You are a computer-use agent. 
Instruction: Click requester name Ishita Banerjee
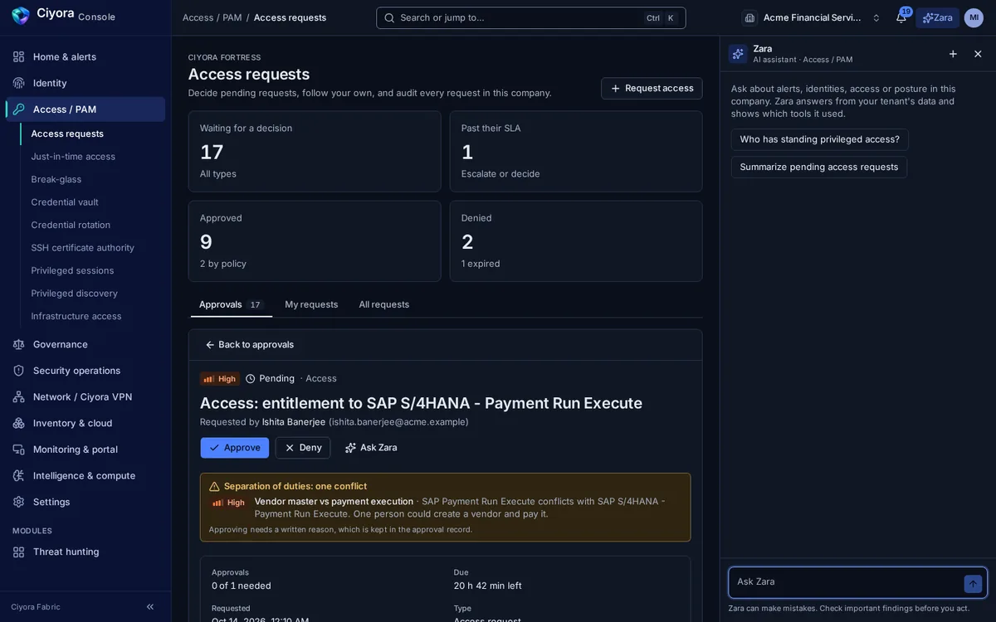pos(294,422)
